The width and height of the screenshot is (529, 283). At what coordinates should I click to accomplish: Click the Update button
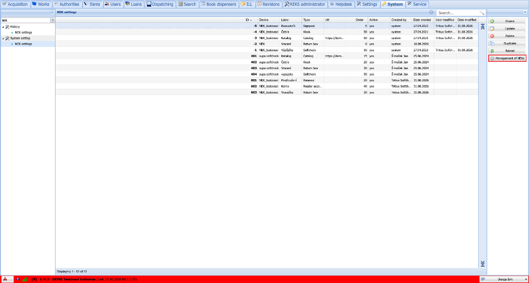click(507, 29)
